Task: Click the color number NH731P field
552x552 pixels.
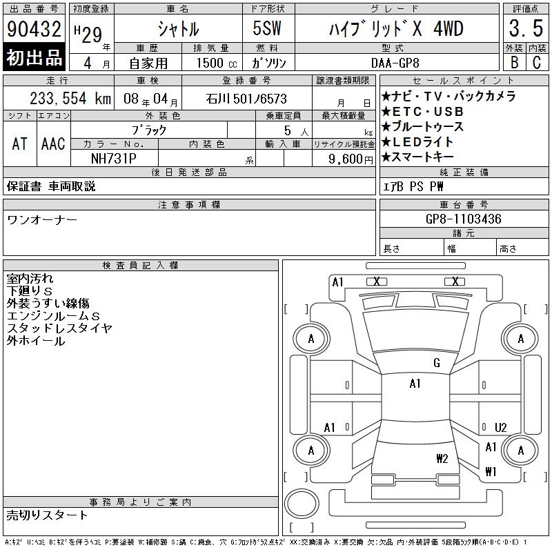Action: 114,159
